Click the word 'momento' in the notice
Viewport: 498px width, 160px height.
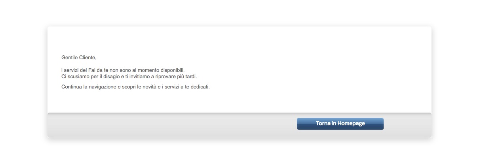(149, 70)
